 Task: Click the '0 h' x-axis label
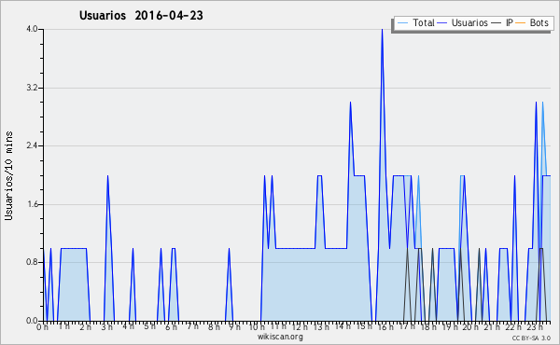click(x=42, y=327)
